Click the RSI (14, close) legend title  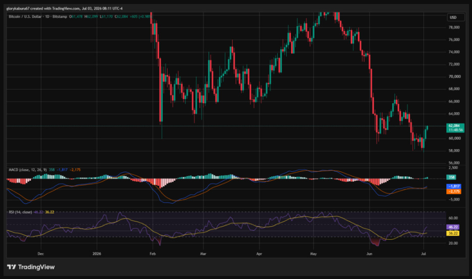coord(20,212)
